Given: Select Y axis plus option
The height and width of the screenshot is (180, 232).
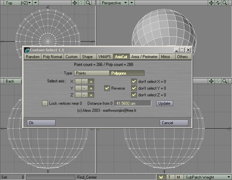Looking at the screenshot, I should pos(91,88).
